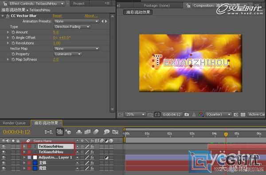Toggle the quality switch on Adjustment Layer 1

(x=87, y=157)
